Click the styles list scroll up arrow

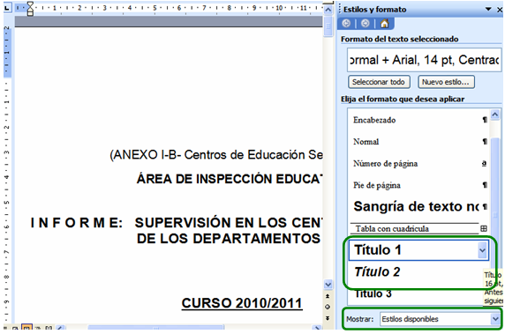pos(495,115)
